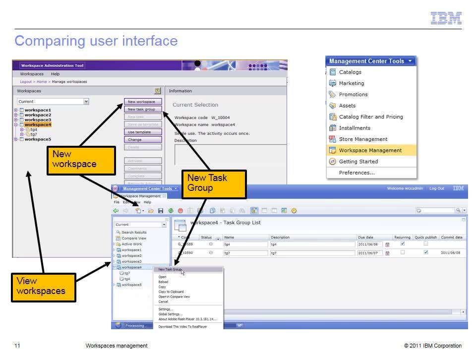Click the search magnifier icon near search field
476x357 pixels.
pyautogui.click(x=458, y=210)
